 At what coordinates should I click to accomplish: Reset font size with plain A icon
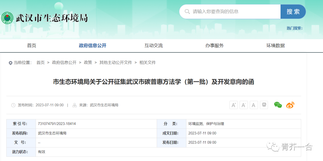coord(254,105)
